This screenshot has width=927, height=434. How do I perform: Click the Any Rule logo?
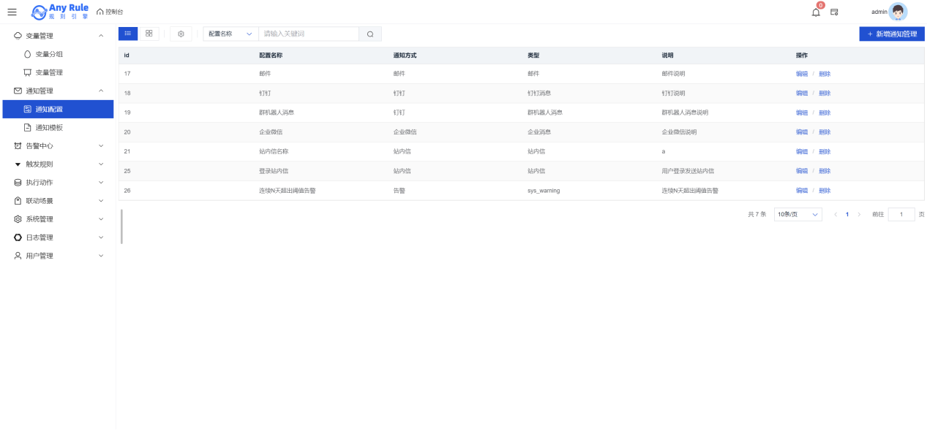tap(60, 12)
